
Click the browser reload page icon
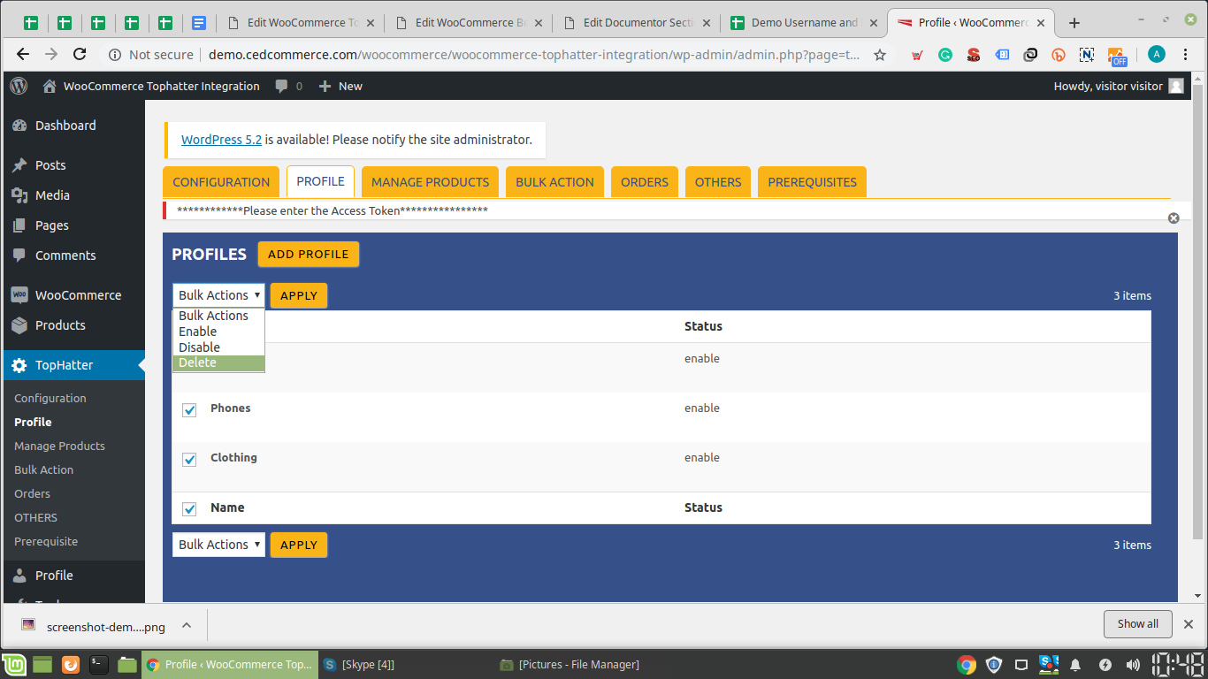pos(80,55)
